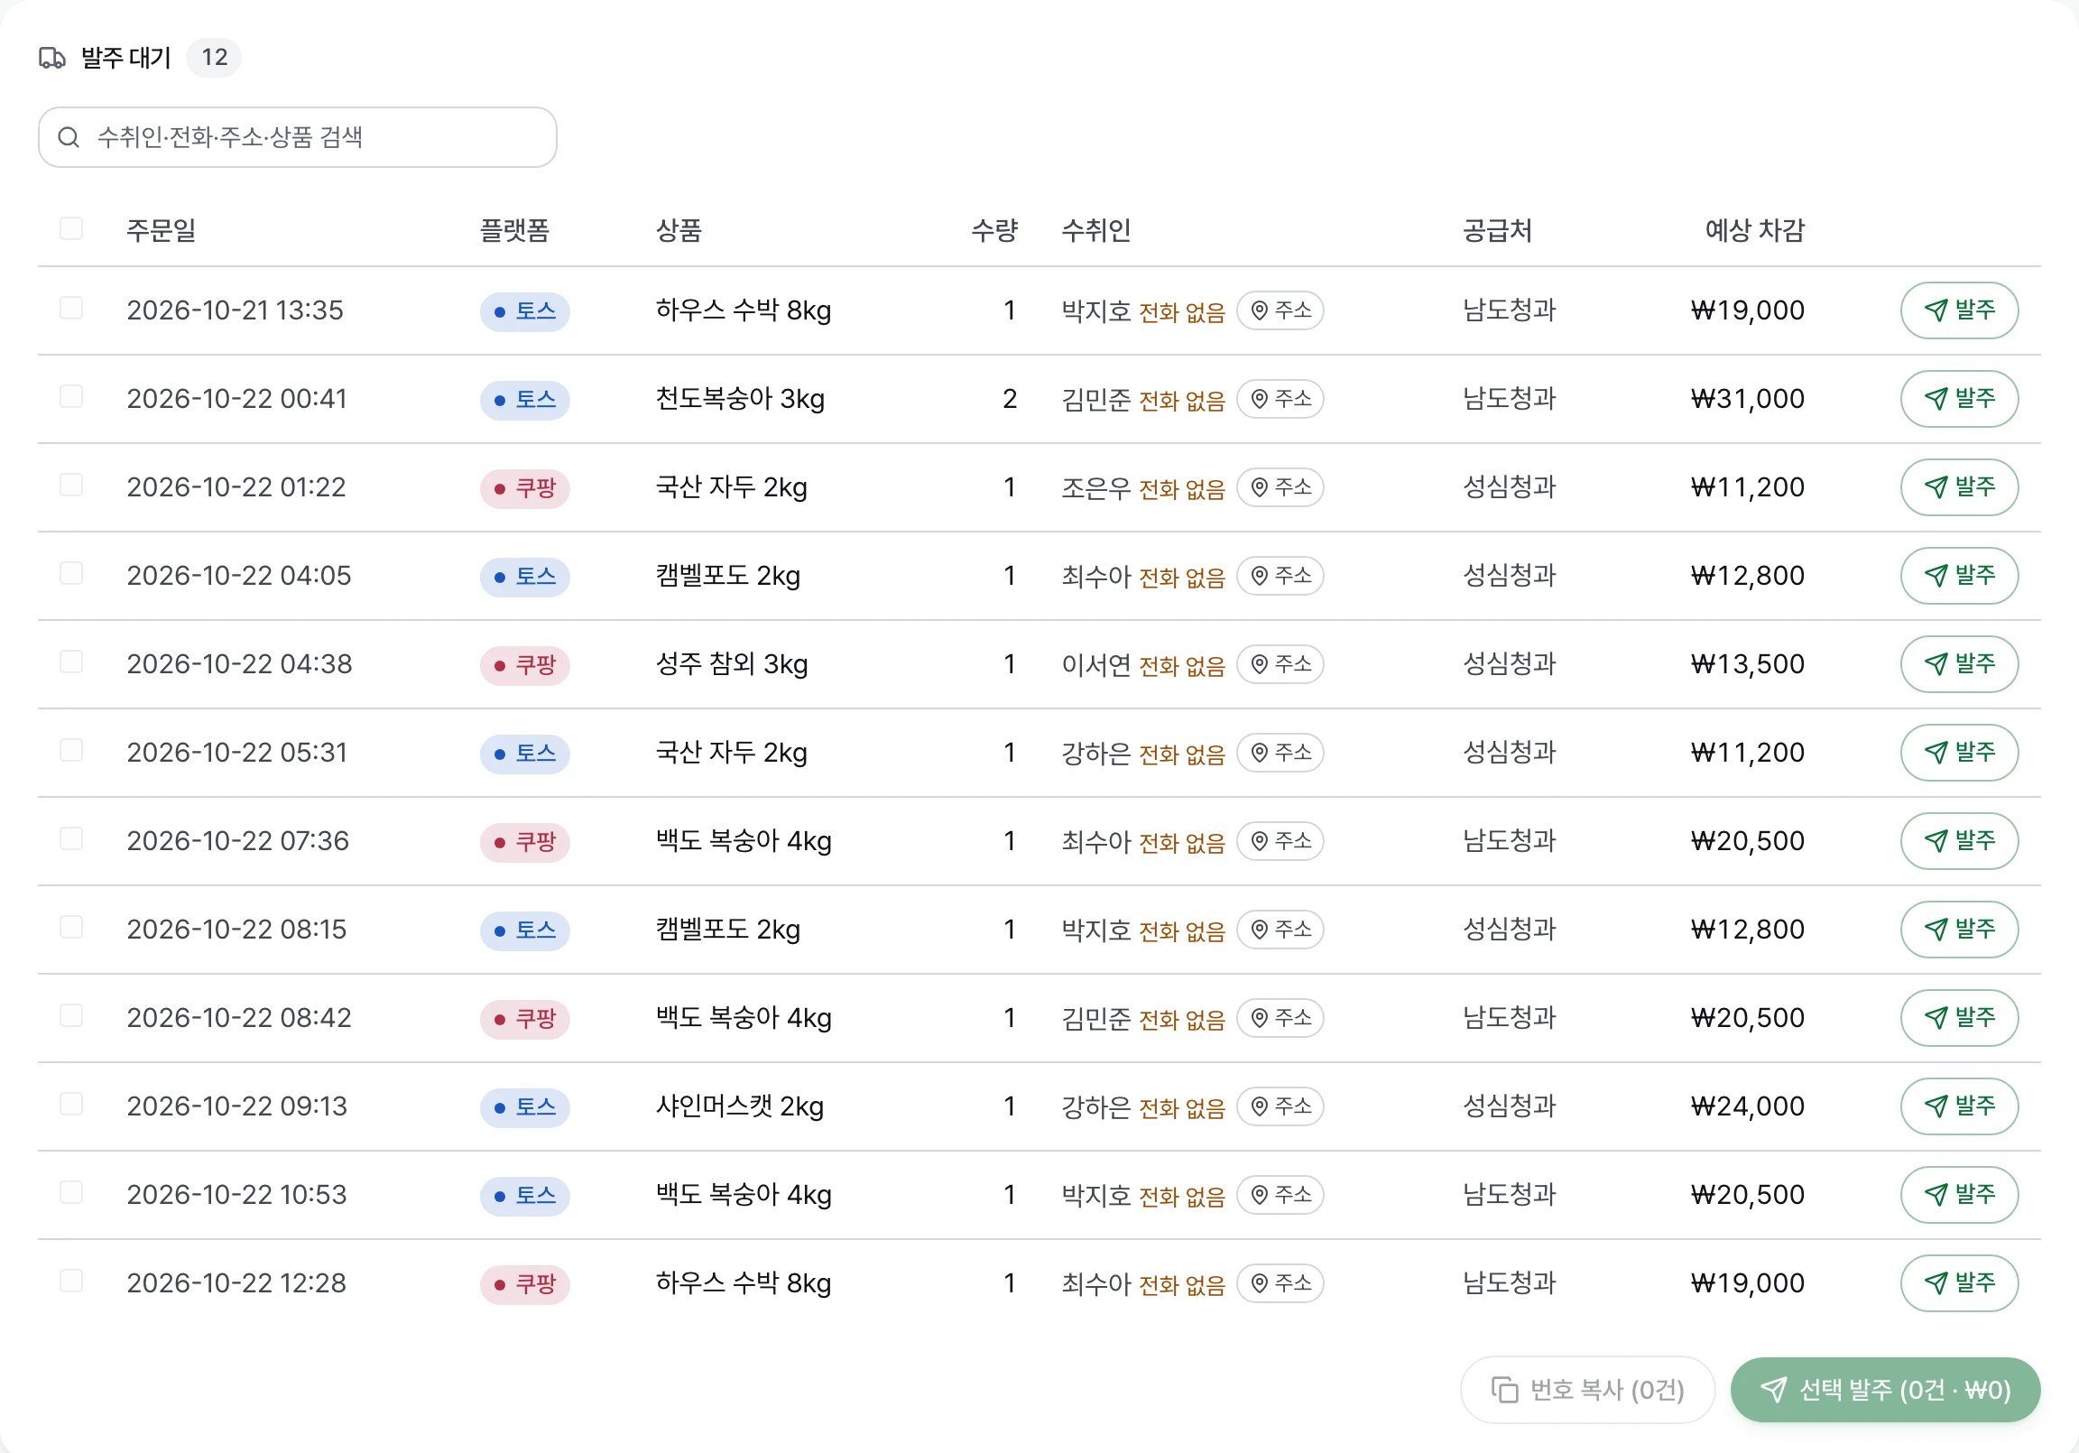Select the 2026-10-22 01:22 order checkbox

(x=71, y=485)
